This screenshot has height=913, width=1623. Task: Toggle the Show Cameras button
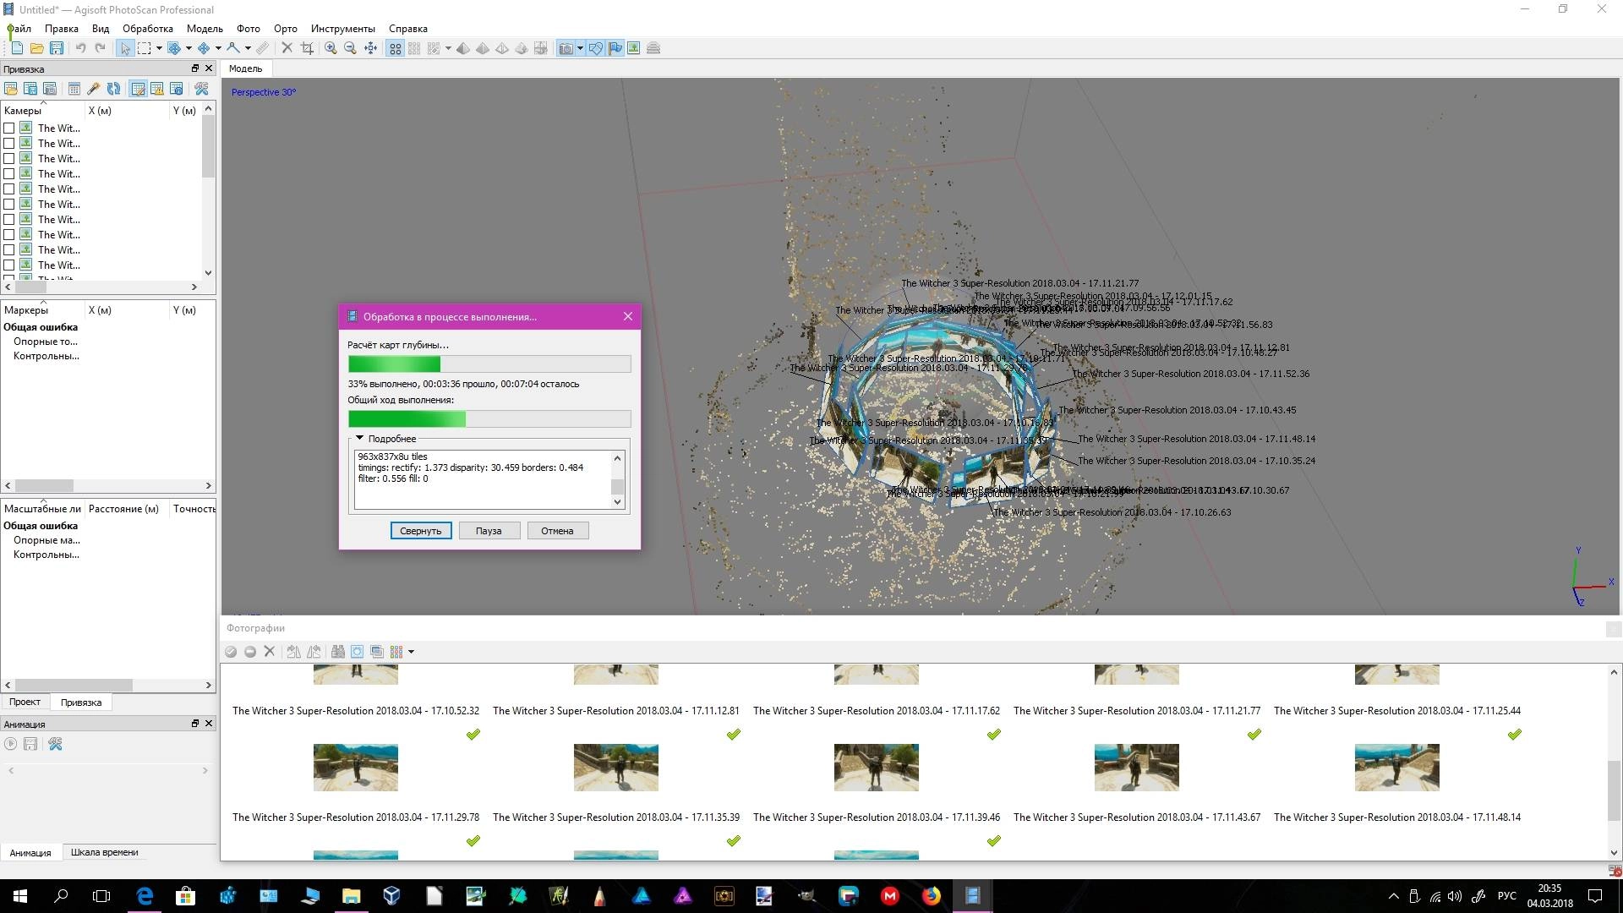point(566,48)
